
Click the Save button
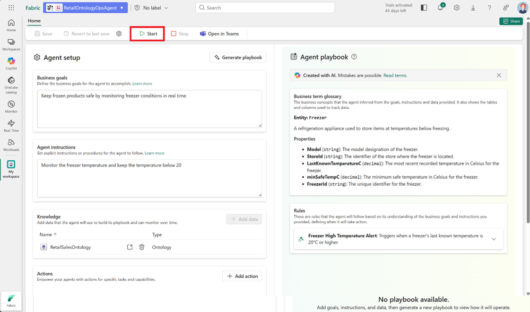click(44, 34)
